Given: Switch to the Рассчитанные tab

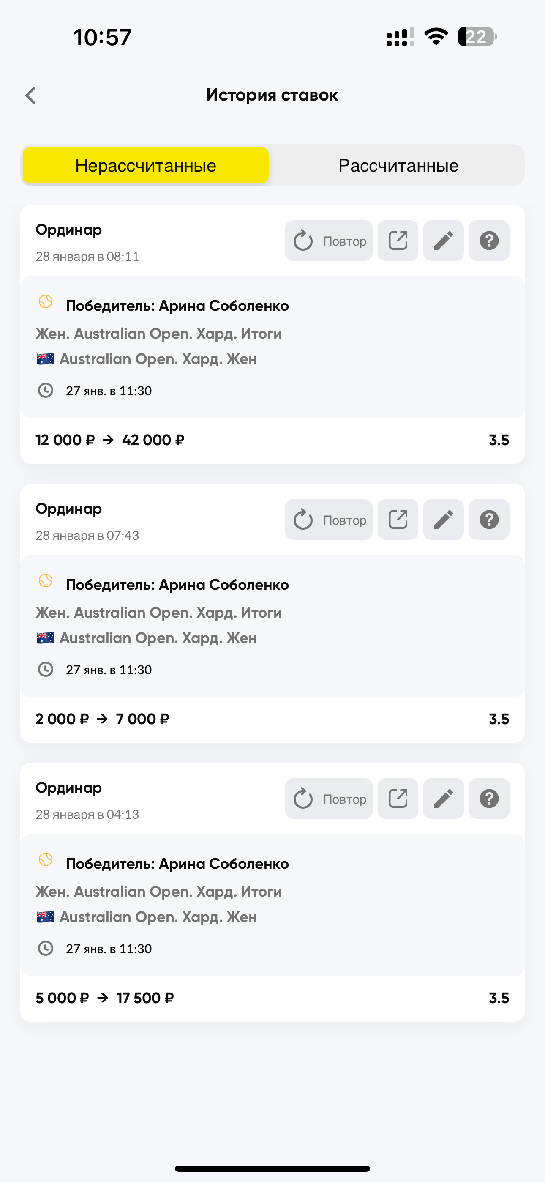Looking at the screenshot, I should point(398,166).
